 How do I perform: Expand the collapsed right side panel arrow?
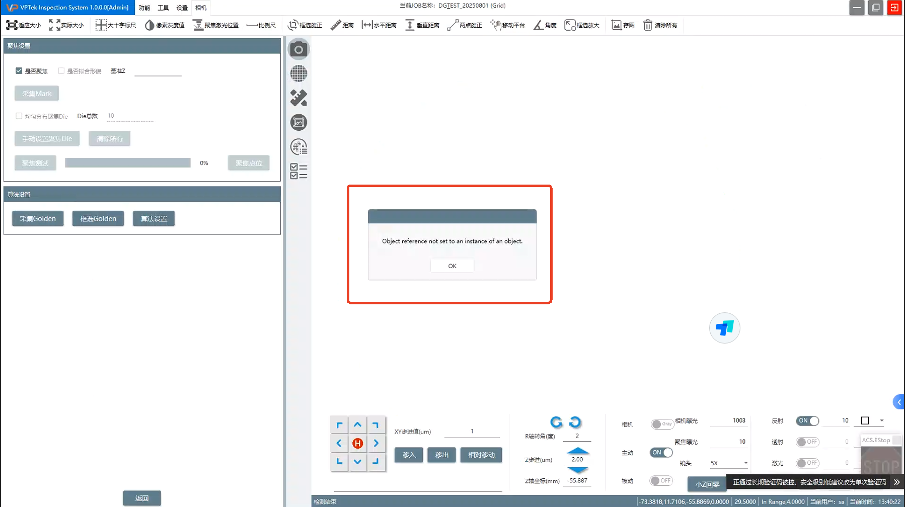click(899, 402)
